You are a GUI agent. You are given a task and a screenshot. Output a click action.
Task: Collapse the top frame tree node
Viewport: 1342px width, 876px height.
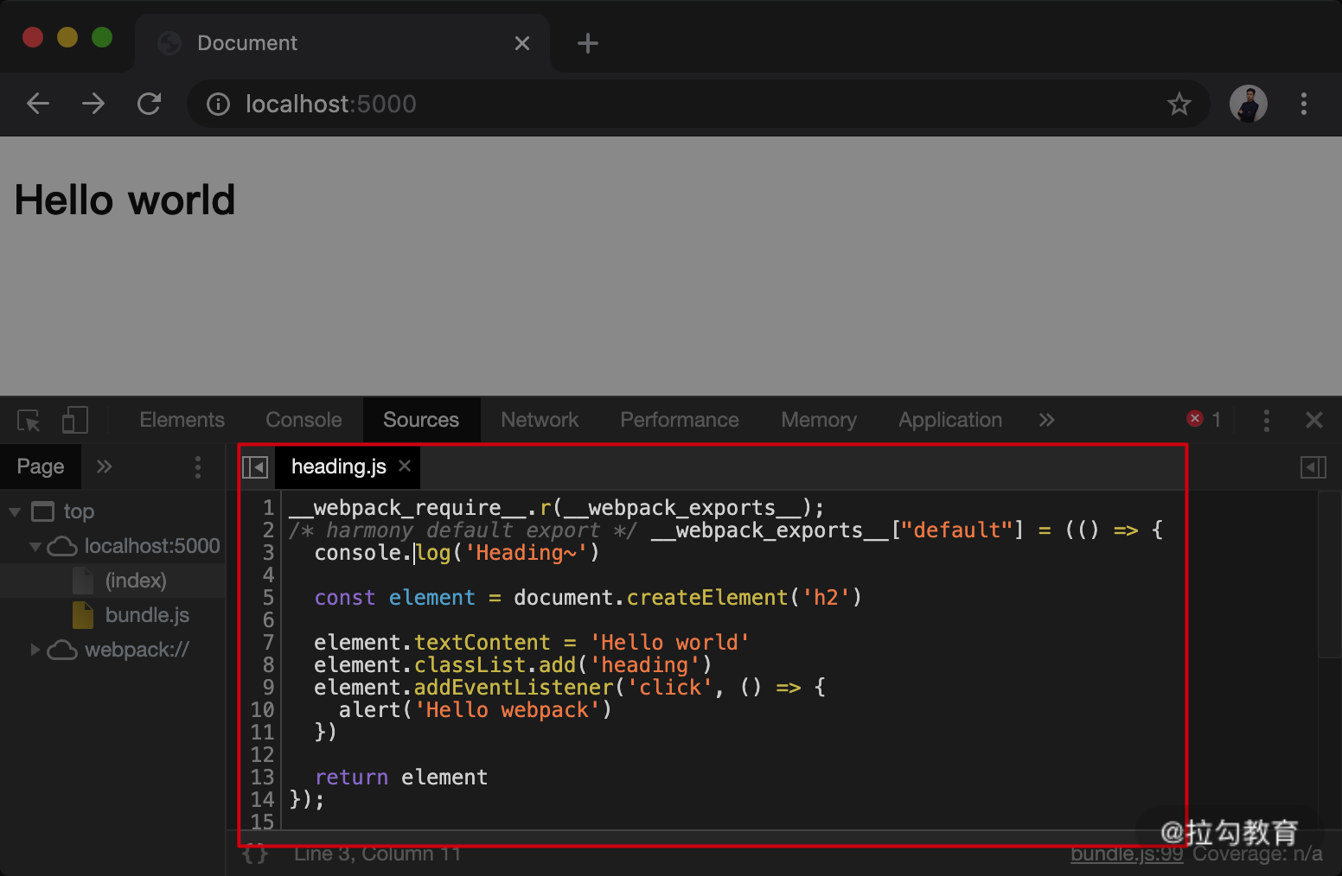tap(15, 511)
